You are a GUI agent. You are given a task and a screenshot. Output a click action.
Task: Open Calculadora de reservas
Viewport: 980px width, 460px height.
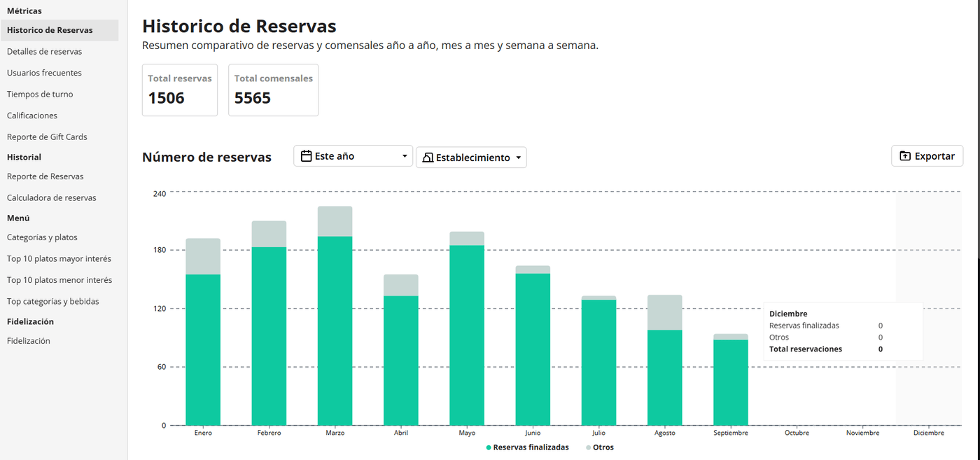click(x=52, y=198)
